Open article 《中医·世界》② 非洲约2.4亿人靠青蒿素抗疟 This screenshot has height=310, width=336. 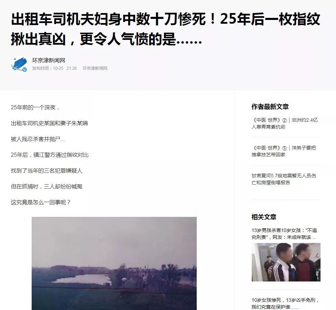point(284,123)
